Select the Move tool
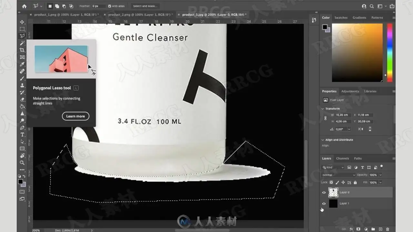The width and height of the screenshot is (413, 232). [22, 22]
